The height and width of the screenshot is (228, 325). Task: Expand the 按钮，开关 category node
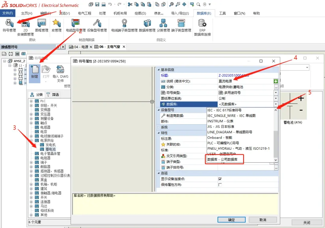coord(31,105)
